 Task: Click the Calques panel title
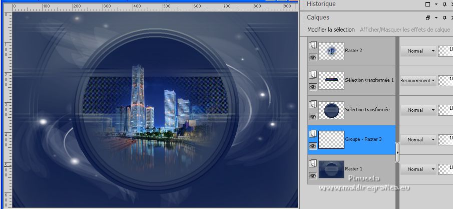(318, 18)
